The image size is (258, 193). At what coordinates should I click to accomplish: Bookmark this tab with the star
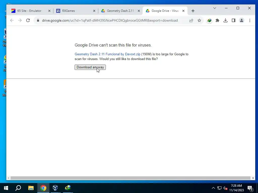(x=199, y=21)
